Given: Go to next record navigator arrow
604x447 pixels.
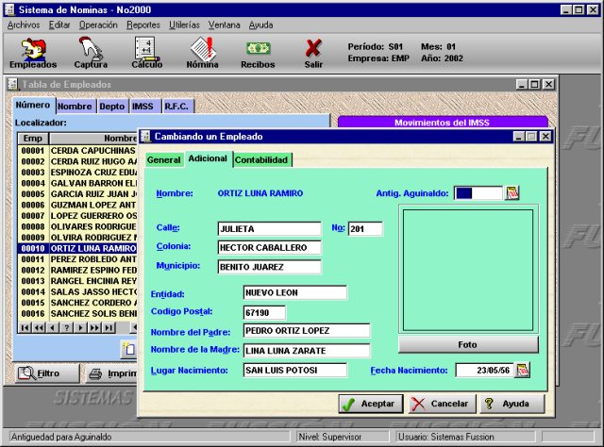Looking at the screenshot, I should click(x=80, y=327).
